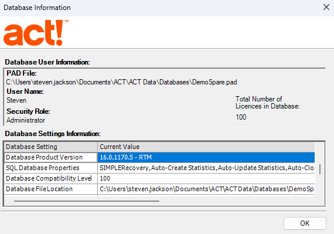Close the Database Information dialog
Image resolution: width=334 pixels, height=234 pixels.
coord(326,7)
